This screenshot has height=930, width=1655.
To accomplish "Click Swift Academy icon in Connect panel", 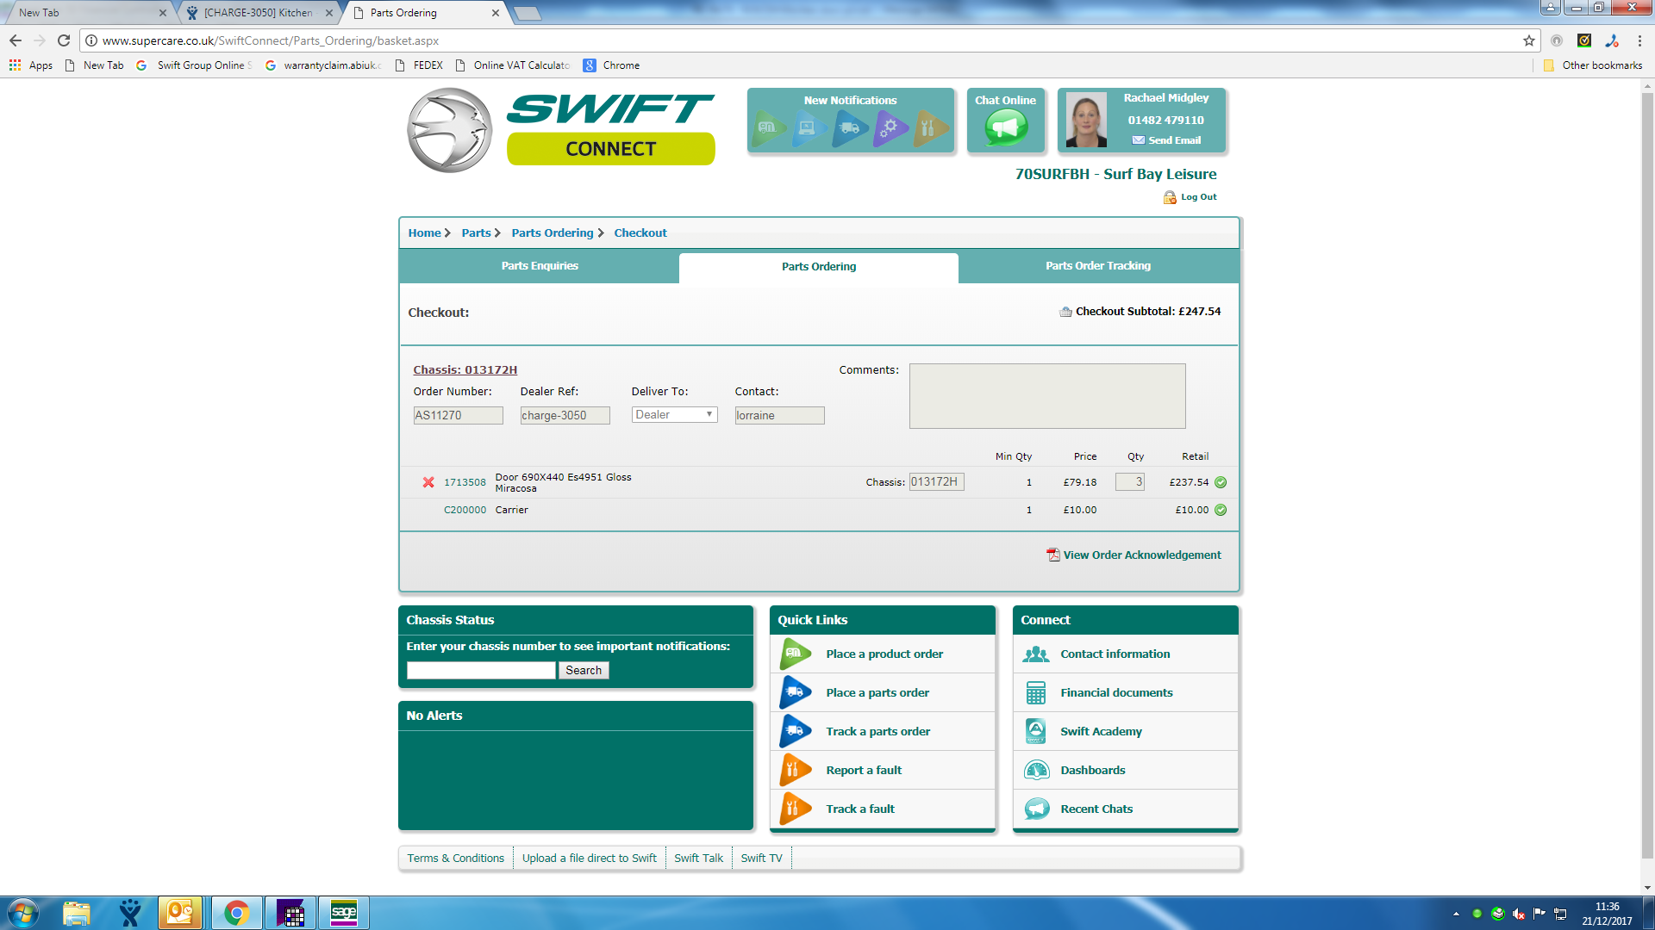I will pos(1036,731).
